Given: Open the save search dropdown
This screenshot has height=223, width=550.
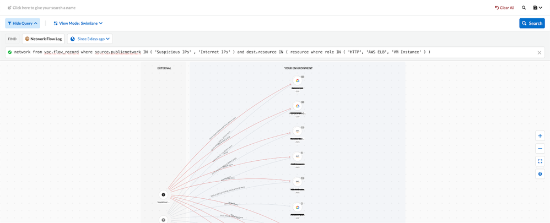Looking at the screenshot, I should 537,7.
